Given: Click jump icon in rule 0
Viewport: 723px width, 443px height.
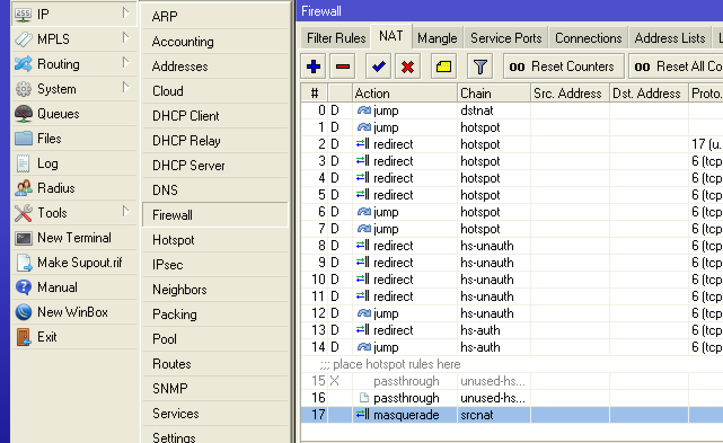Looking at the screenshot, I should pos(364,110).
